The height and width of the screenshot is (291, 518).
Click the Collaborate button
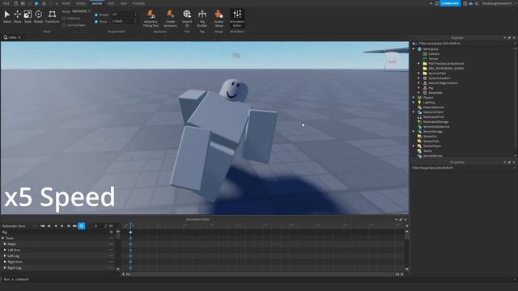450,3
